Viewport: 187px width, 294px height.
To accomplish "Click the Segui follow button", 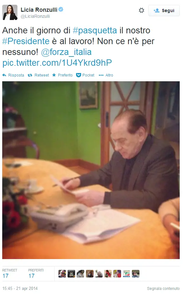I will [x=164, y=10].
